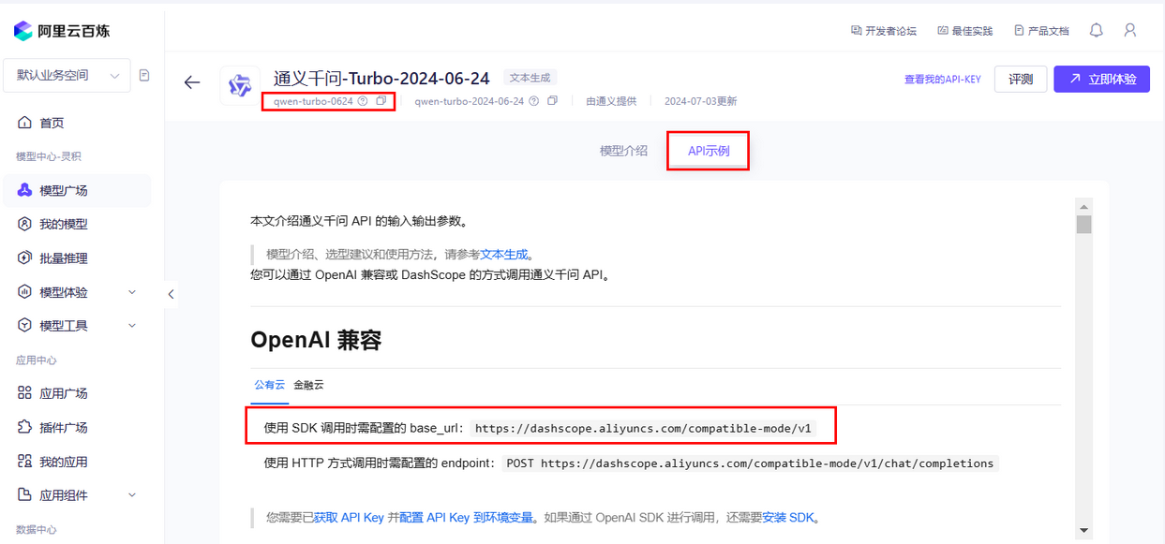Collapse the sidebar with the arrow handle
Image resolution: width=1165 pixels, height=544 pixels.
(171, 294)
